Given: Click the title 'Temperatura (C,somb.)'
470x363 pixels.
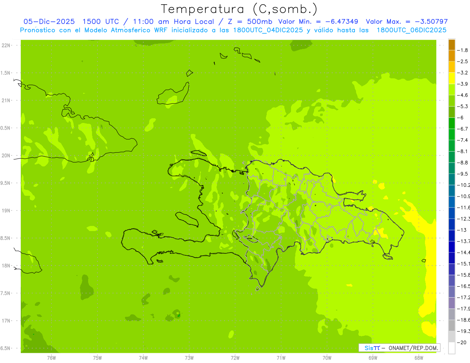Looking at the screenshot, I should click(239, 9).
